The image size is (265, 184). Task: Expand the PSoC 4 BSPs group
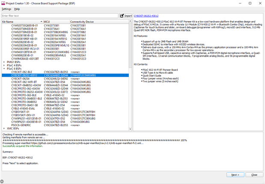pyautogui.click(x=4, y=65)
